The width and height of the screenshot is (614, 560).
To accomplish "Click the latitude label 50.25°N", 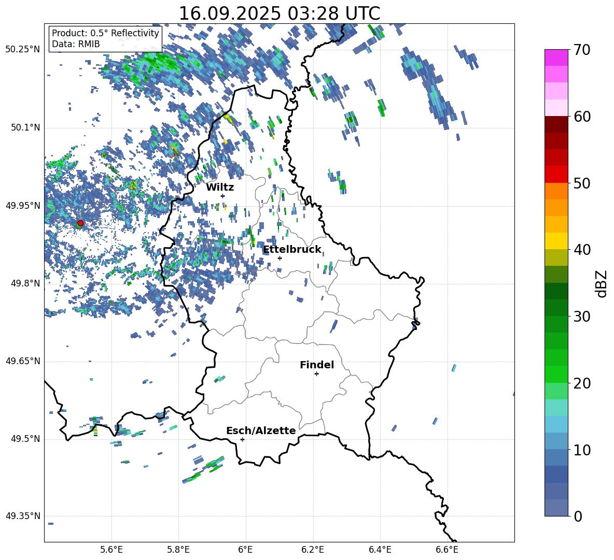I will coord(23,50).
